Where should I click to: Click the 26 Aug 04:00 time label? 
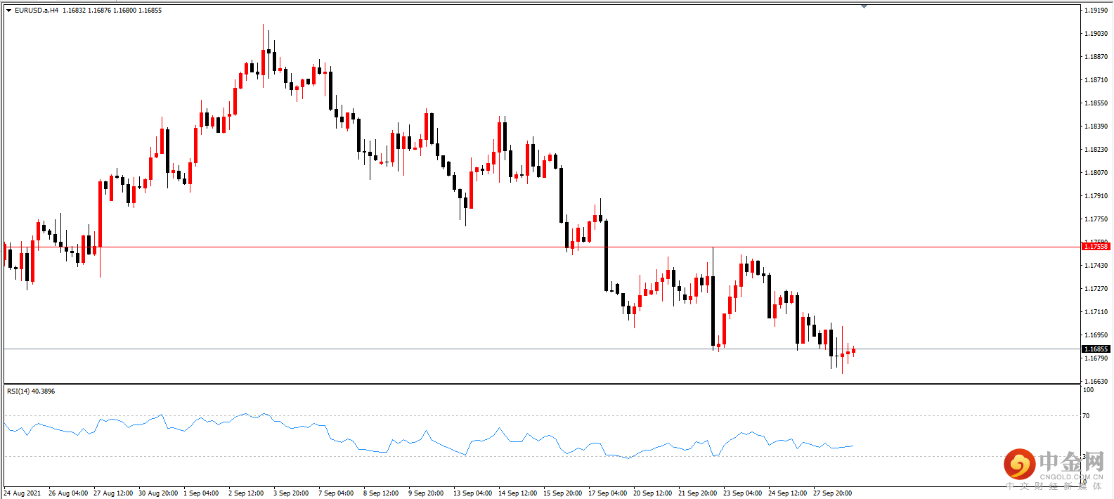pos(68,493)
